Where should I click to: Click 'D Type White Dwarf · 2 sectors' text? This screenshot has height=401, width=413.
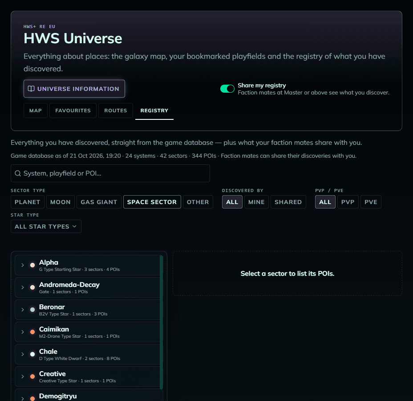(71, 359)
